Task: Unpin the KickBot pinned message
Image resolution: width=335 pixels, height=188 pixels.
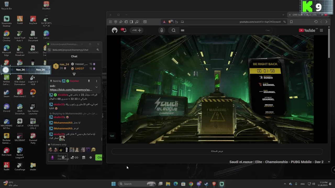Action: click(x=89, y=81)
